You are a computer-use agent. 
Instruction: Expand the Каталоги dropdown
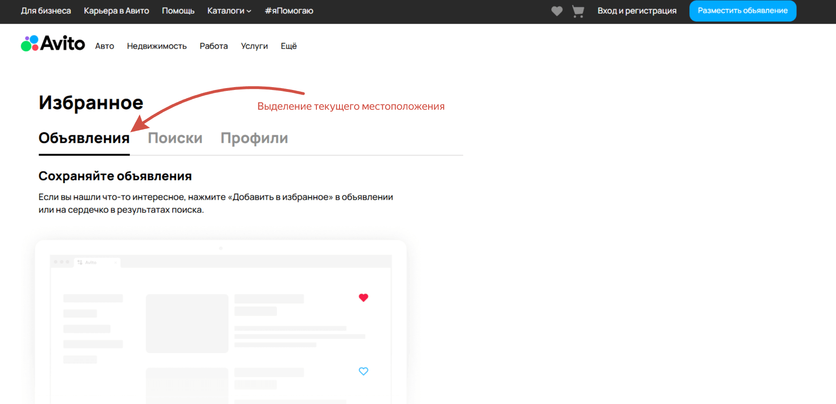coord(229,11)
